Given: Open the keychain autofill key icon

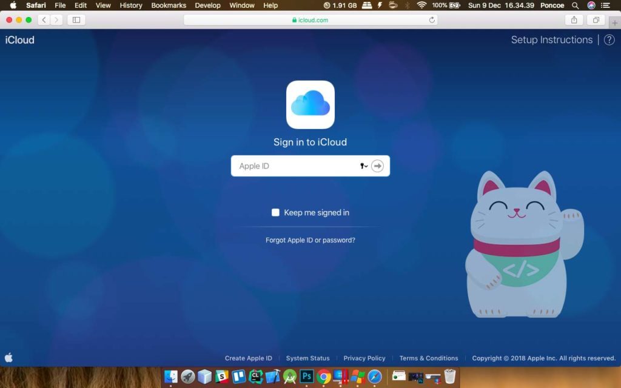Looking at the screenshot, I should [x=364, y=166].
